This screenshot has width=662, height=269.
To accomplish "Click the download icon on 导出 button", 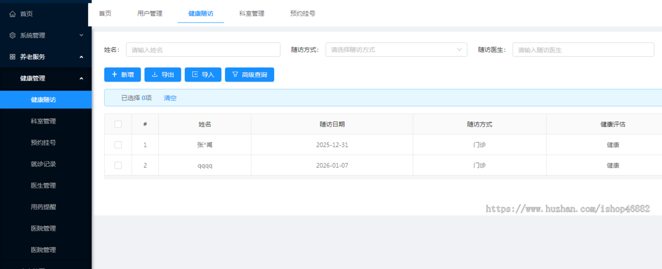I will (x=154, y=74).
